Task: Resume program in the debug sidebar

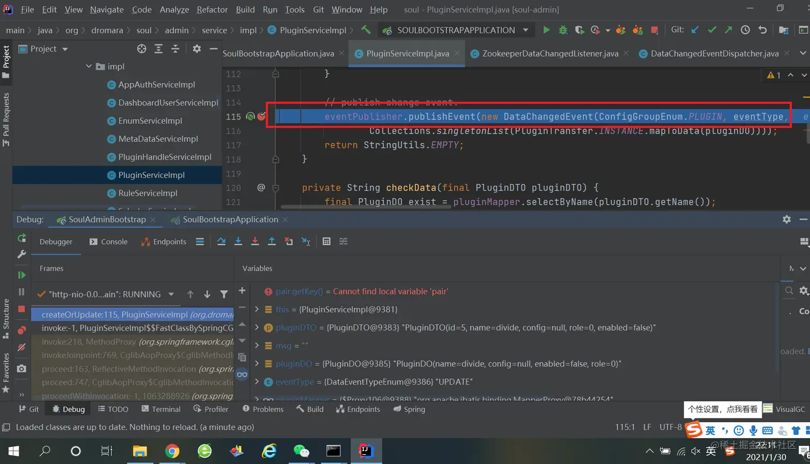Action: click(21, 275)
